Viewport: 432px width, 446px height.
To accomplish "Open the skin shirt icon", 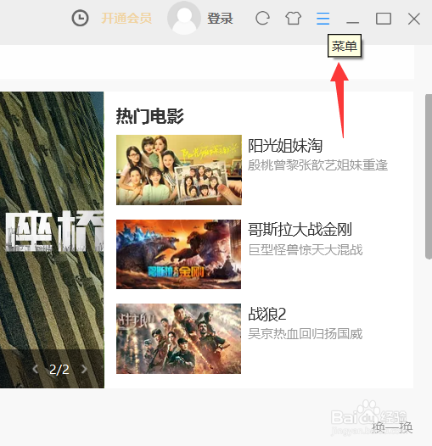I will [294, 19].
